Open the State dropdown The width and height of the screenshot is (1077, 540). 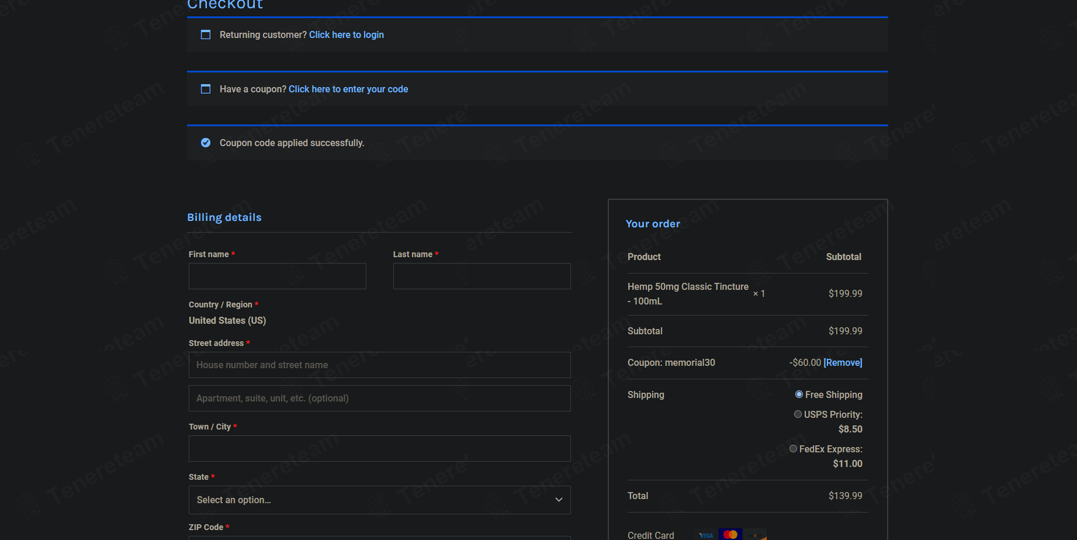pyautogui.click(x=380, y=500)
